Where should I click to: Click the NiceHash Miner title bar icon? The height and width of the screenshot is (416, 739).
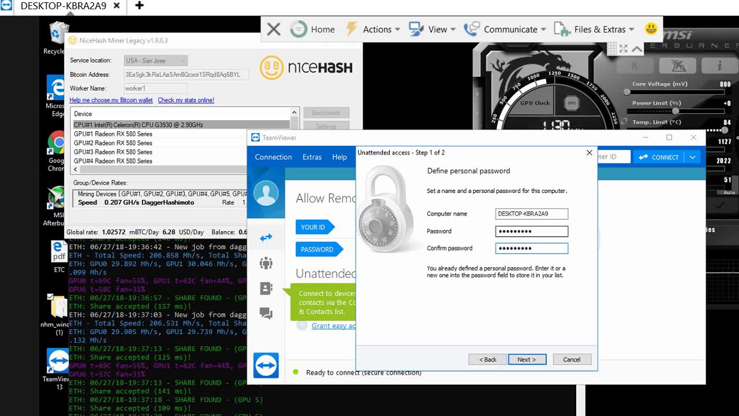click(x=72, y=40)
